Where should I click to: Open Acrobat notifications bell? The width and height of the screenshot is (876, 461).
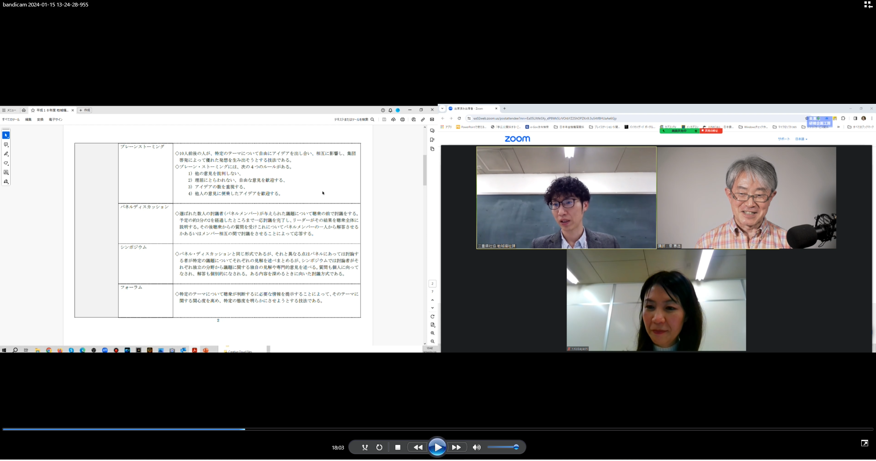[x=390, y=110]
